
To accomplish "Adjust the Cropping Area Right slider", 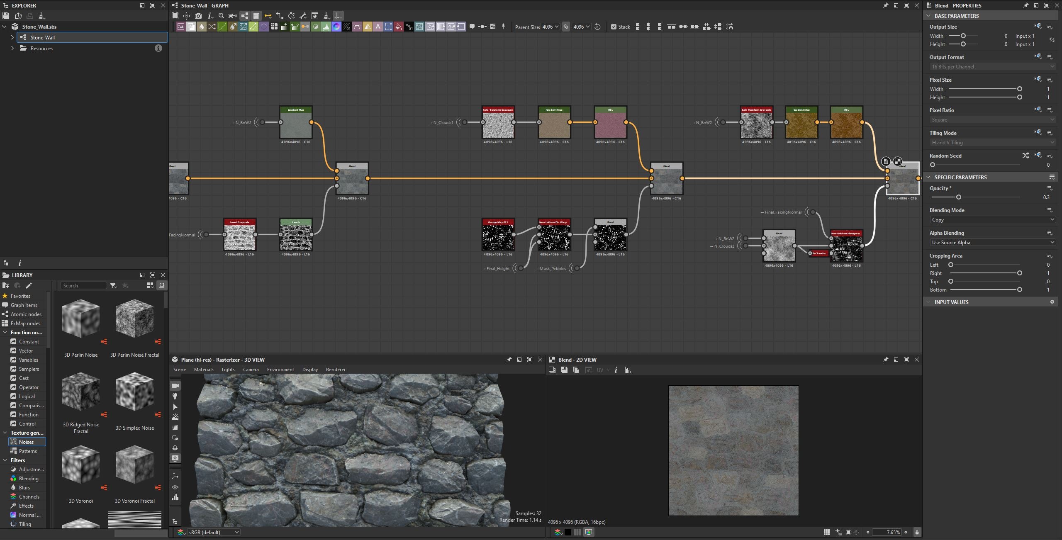I will 1019,273.
